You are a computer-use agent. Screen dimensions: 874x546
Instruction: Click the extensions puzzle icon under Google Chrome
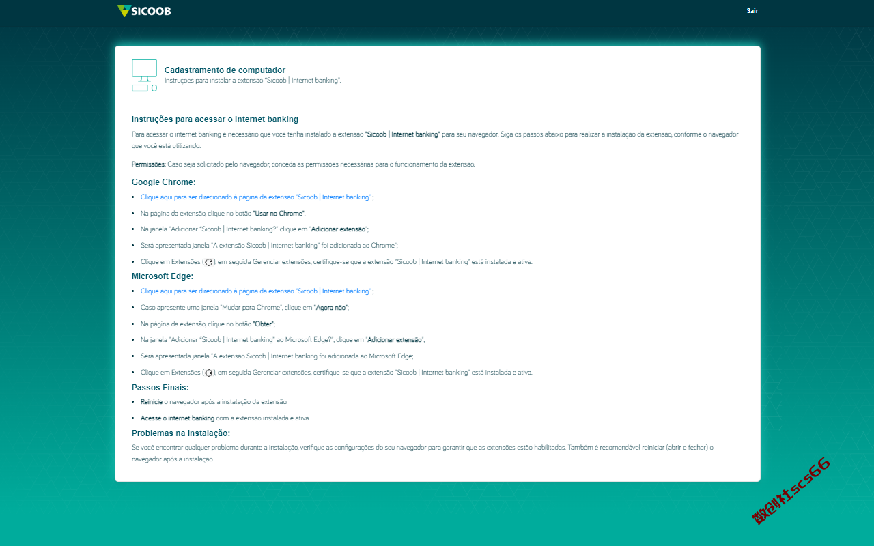pos(209,262)
